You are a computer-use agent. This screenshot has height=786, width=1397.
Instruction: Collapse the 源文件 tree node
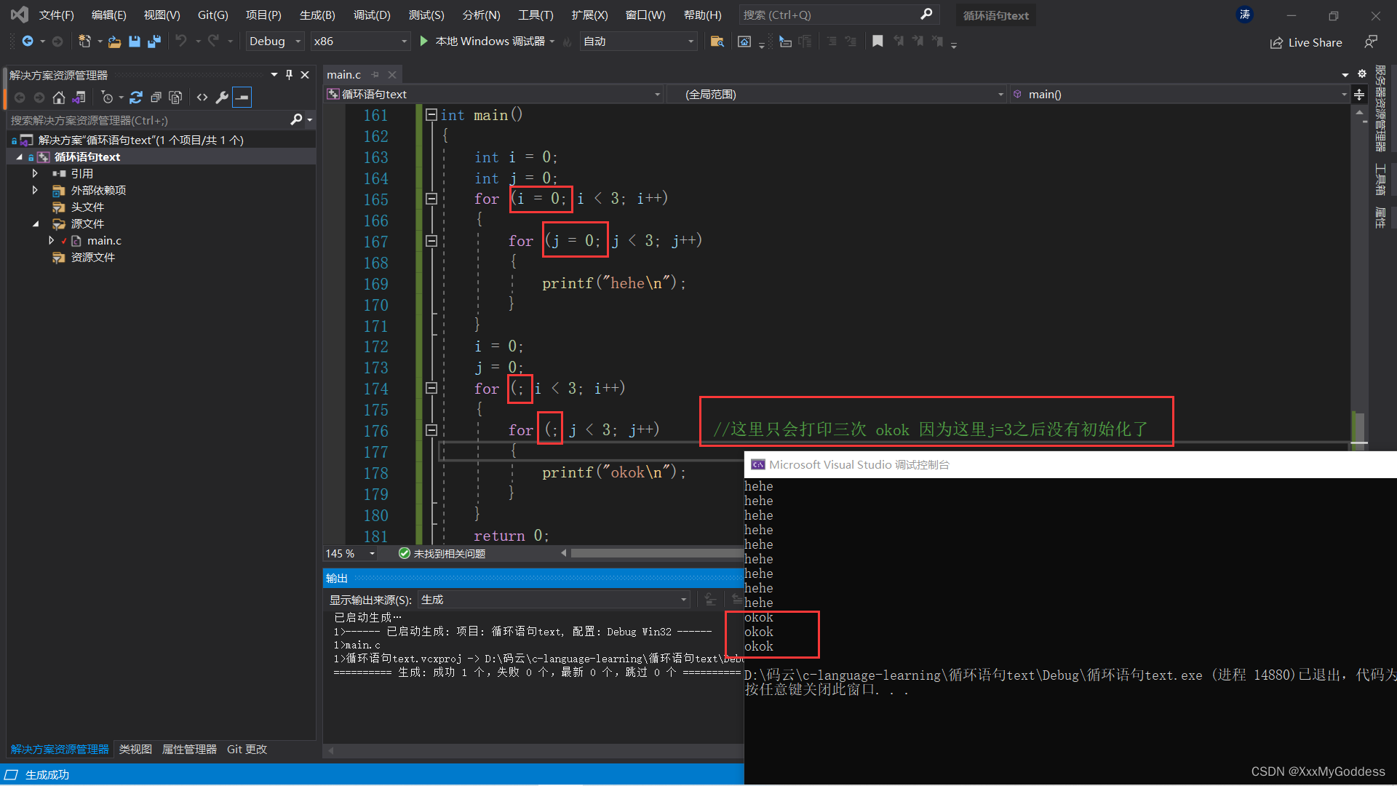pos(35,223)
